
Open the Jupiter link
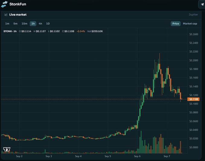click(x=193, y=15)
